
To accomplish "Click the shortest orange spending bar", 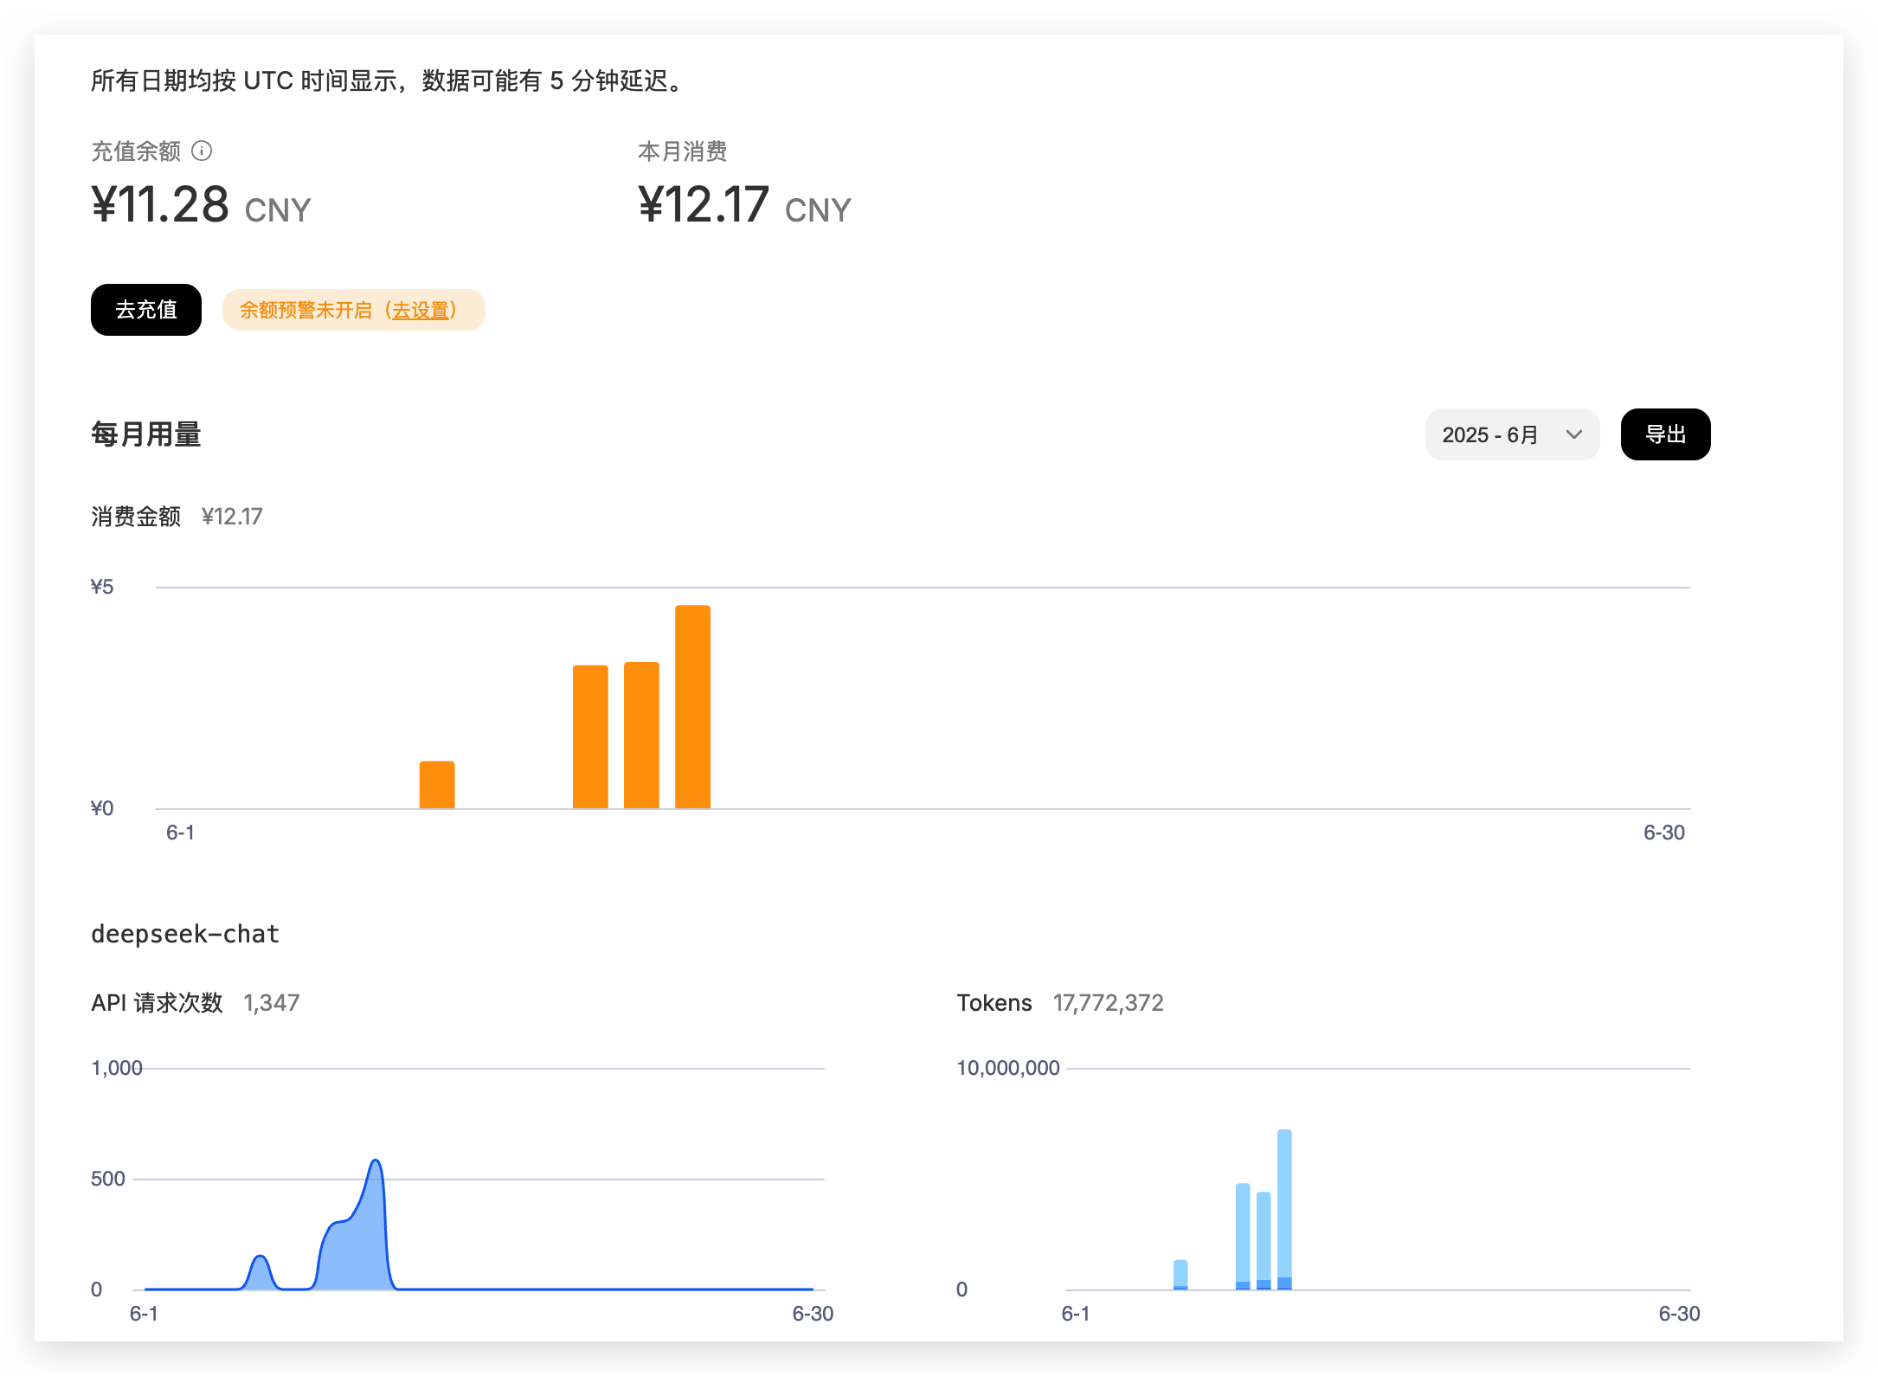I will click(x=437, y=785).
